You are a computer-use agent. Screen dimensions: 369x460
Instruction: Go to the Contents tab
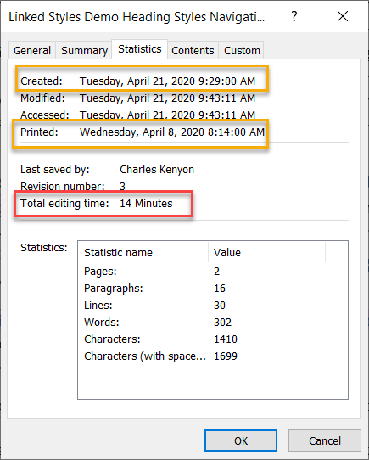(x=193, y=50)
